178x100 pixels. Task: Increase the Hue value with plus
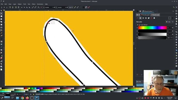pos(172,28)
